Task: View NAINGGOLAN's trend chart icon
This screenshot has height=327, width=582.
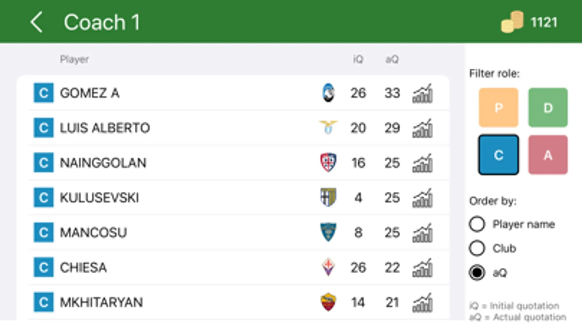Action: point(422,163)
